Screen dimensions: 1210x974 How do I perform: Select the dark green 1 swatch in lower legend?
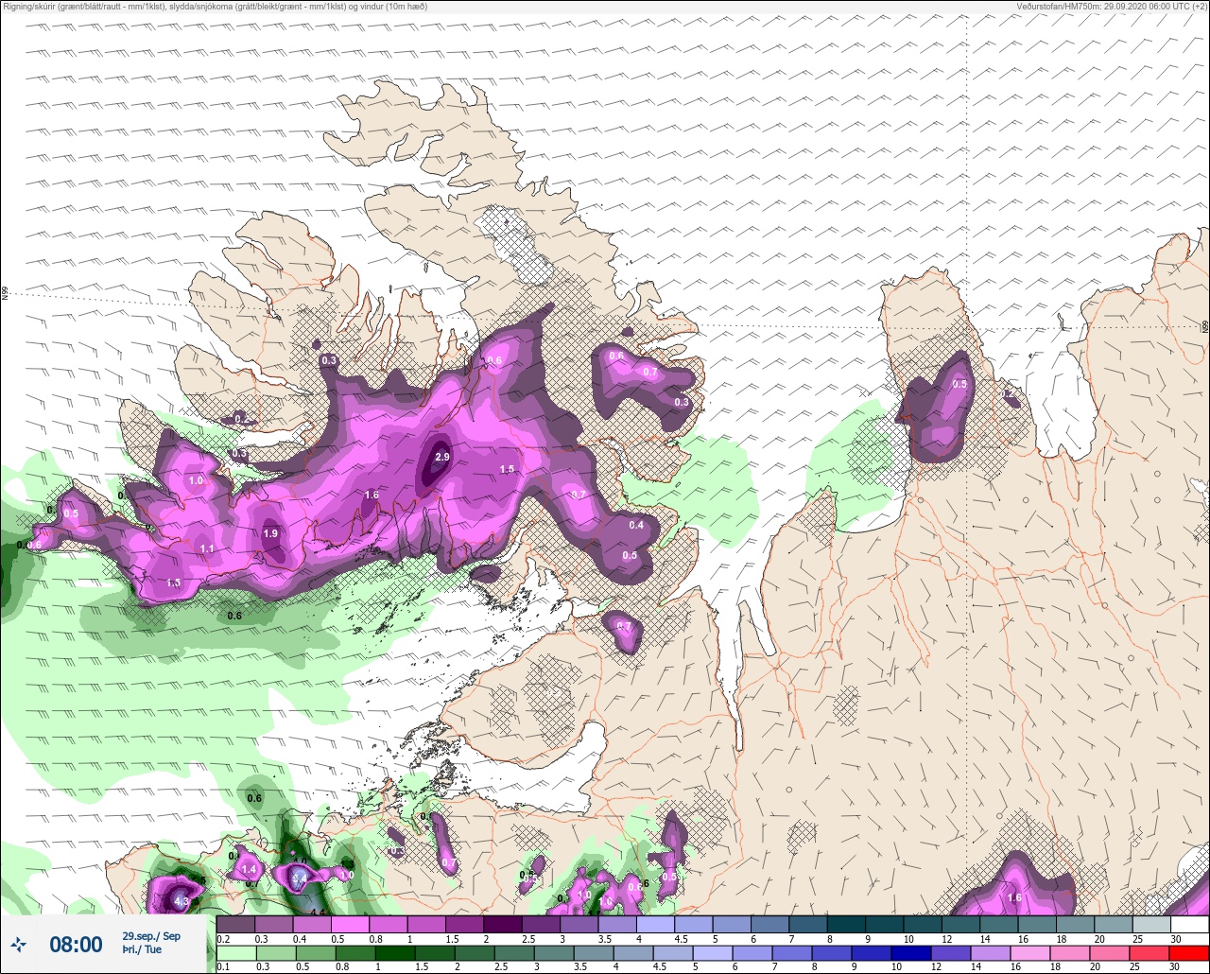tap(395, 953)
